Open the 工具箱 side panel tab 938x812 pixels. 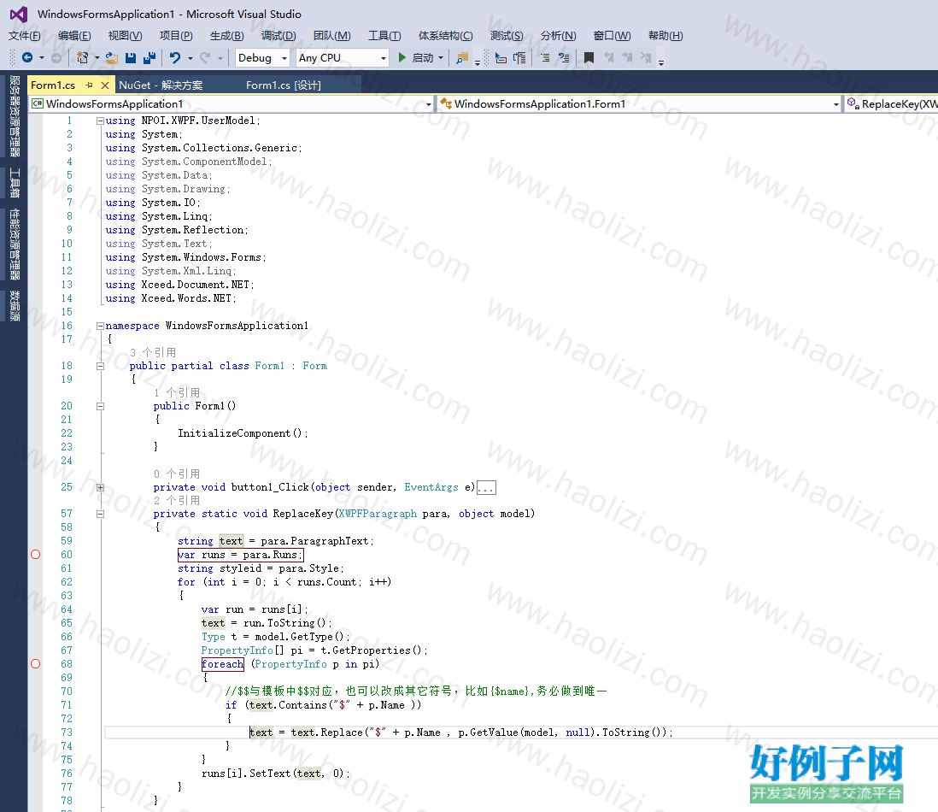15,183
